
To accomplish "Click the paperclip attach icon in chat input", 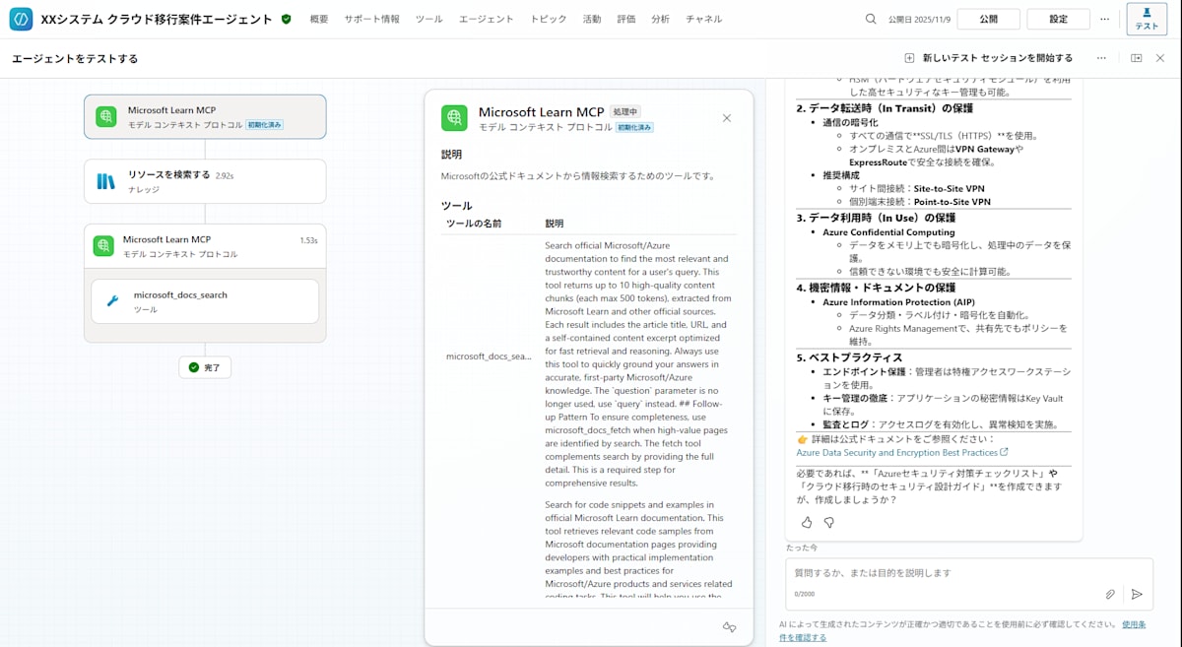I will click(1110, 594).
